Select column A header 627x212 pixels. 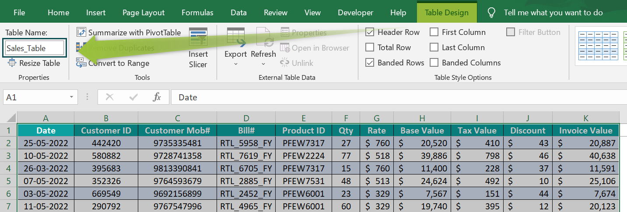(x=46, y=118)
